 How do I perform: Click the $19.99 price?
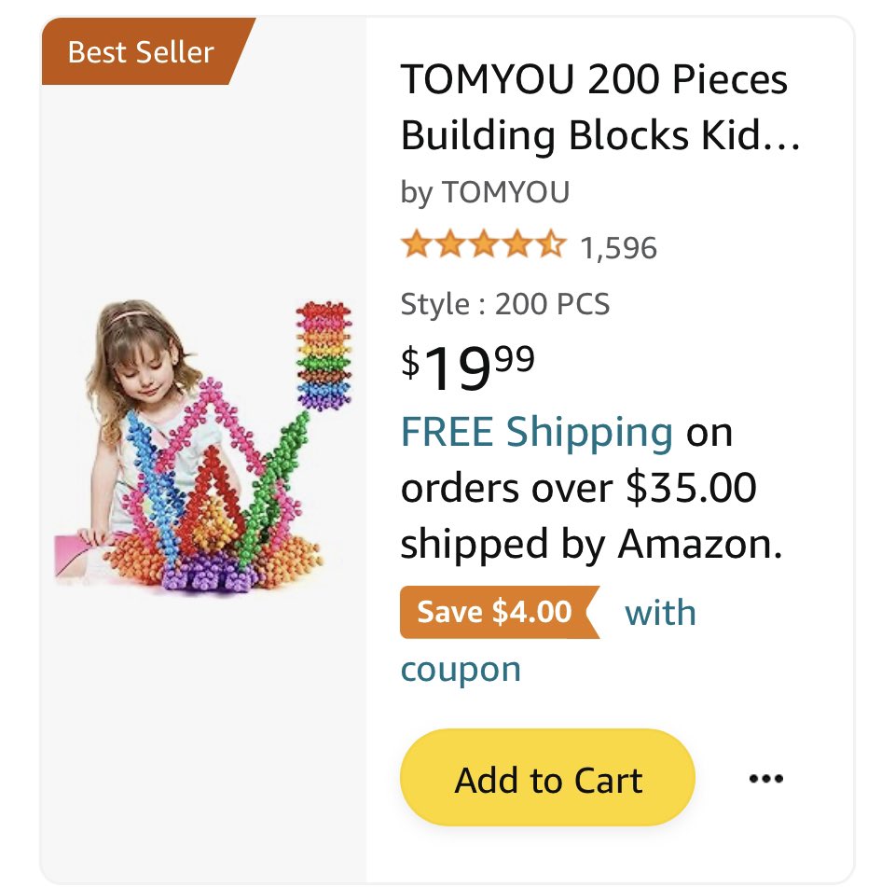pyautogui.click(x=468, y=366)
